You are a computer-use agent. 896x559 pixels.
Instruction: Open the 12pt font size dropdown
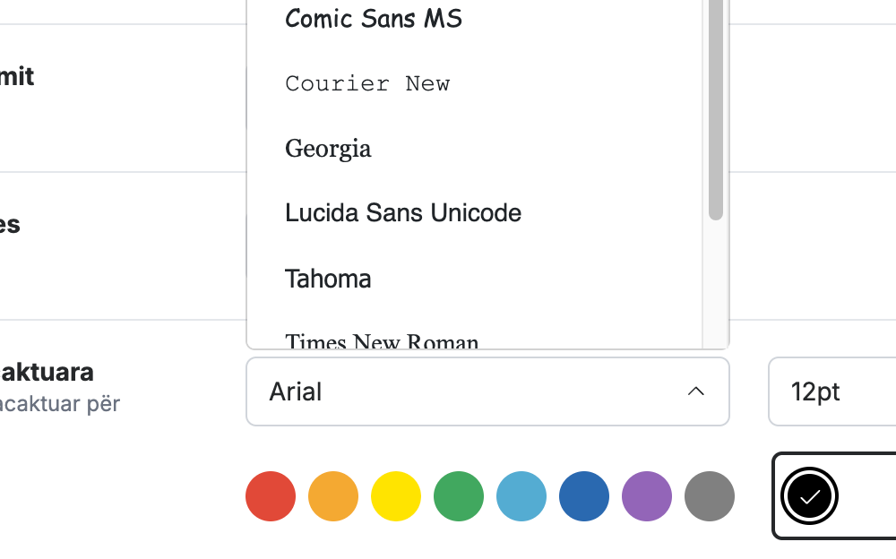832,391
